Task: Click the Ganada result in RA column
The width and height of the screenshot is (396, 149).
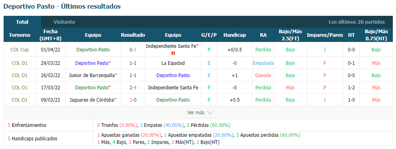Action: [263, 75]
